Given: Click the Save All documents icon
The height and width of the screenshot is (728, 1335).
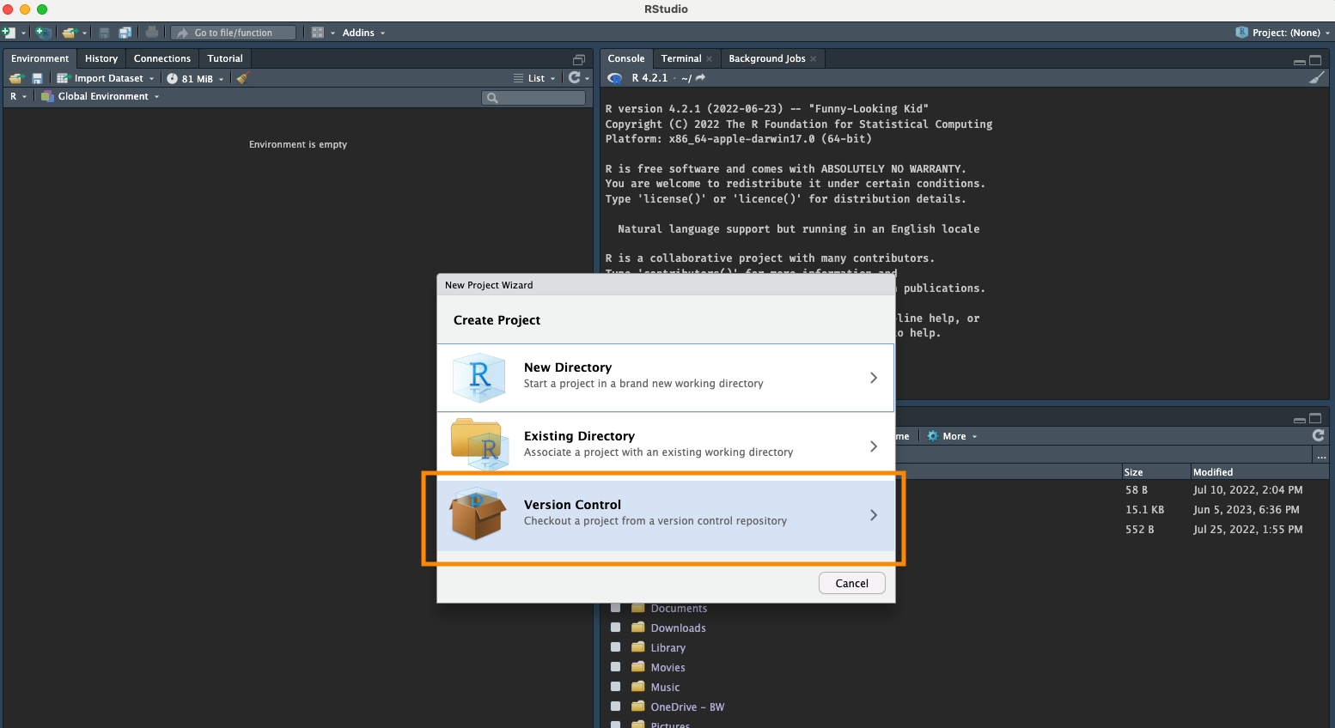Looking at the screenshot, I should (125, 33).
